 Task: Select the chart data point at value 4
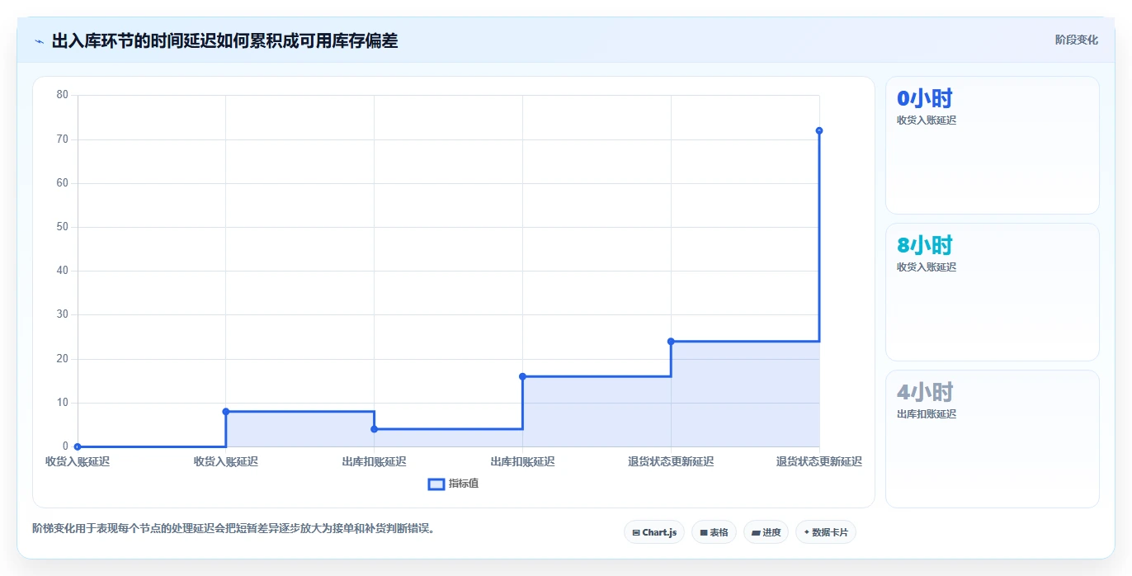374,429
